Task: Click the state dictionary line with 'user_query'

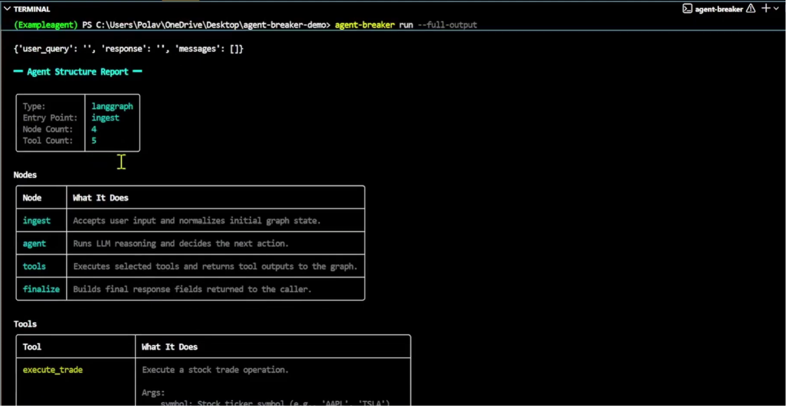Action: coord(128,49)
